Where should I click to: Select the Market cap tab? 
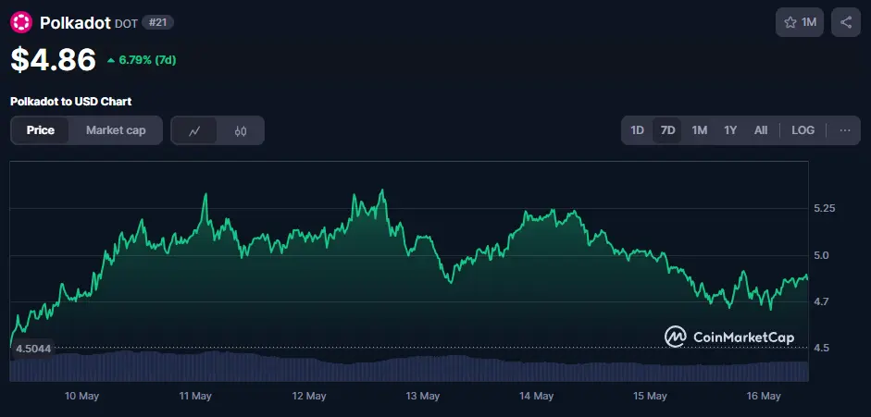point(116,130)
